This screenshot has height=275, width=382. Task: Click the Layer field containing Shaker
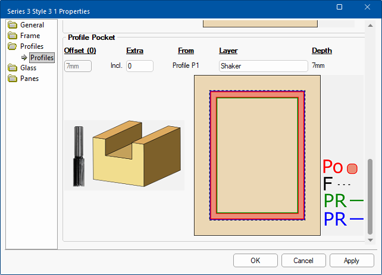(x=264, y=66)
